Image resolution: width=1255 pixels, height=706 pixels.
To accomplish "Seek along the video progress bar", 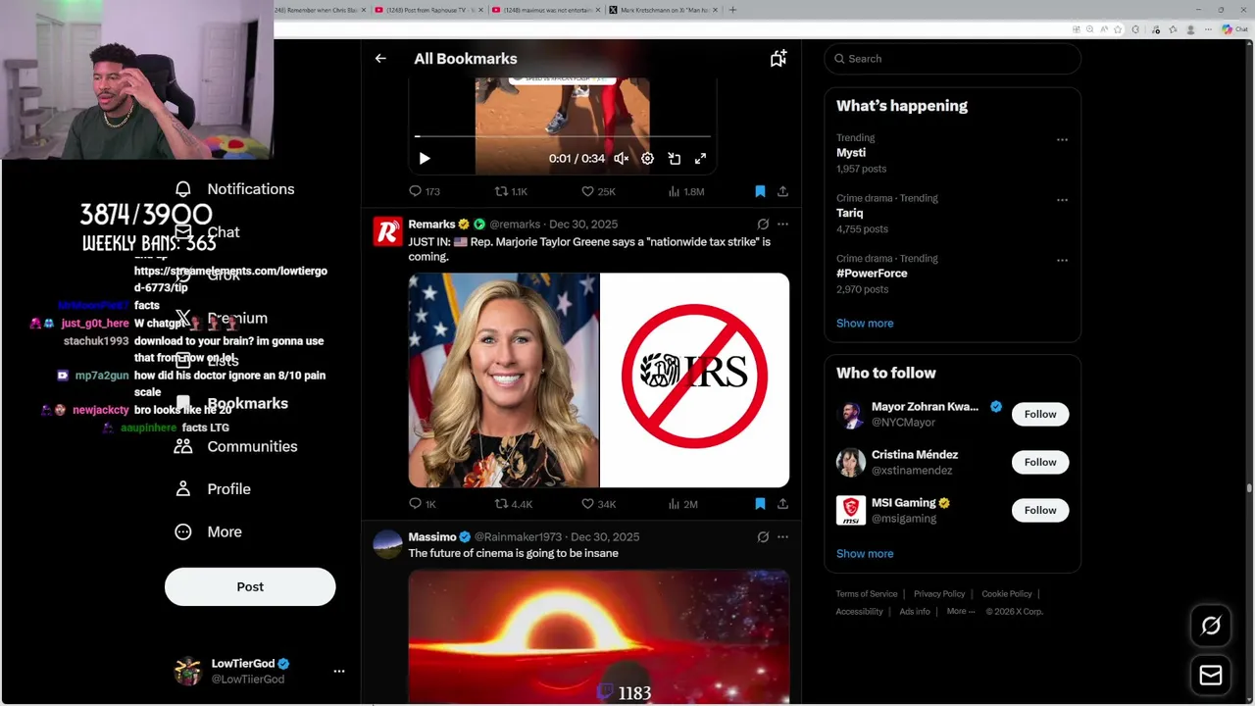I will pos(563,136).
